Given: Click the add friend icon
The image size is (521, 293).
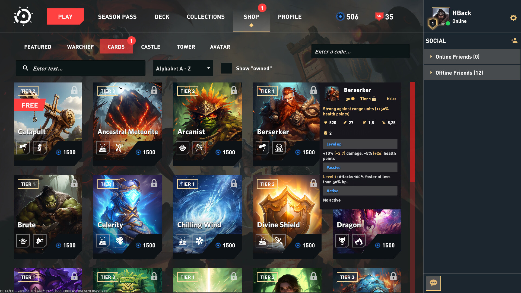Looking at the screenshot, I should click(x=514, y=41).
